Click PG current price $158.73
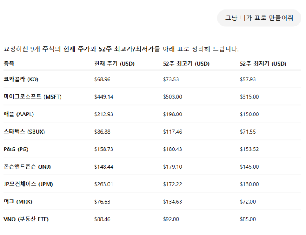 (104, 149)
